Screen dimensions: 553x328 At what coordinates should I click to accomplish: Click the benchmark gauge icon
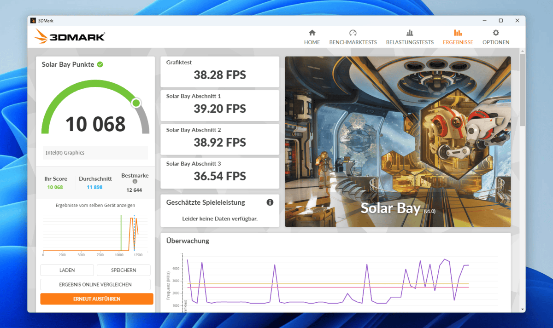353,33
